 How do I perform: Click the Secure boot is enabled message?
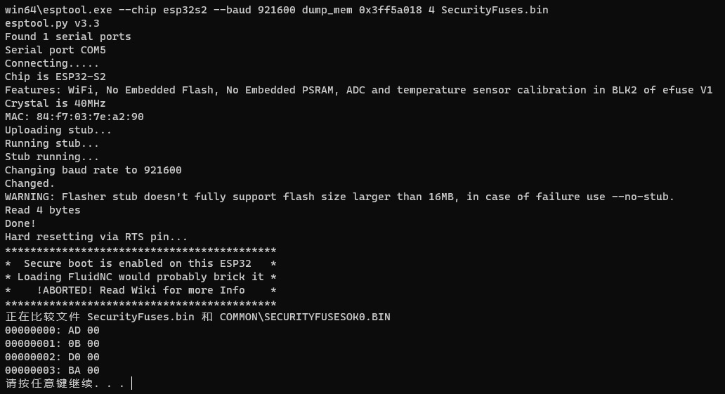point(137,263)
